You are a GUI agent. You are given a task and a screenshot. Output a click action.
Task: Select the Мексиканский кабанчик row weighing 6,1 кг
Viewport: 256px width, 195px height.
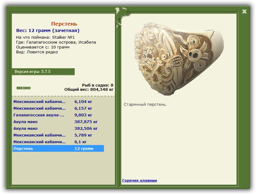58,142
